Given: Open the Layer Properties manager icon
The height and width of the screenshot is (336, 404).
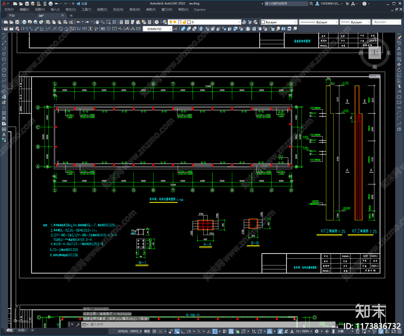Looking at the screenshot, I should click(x=165, y=22).
